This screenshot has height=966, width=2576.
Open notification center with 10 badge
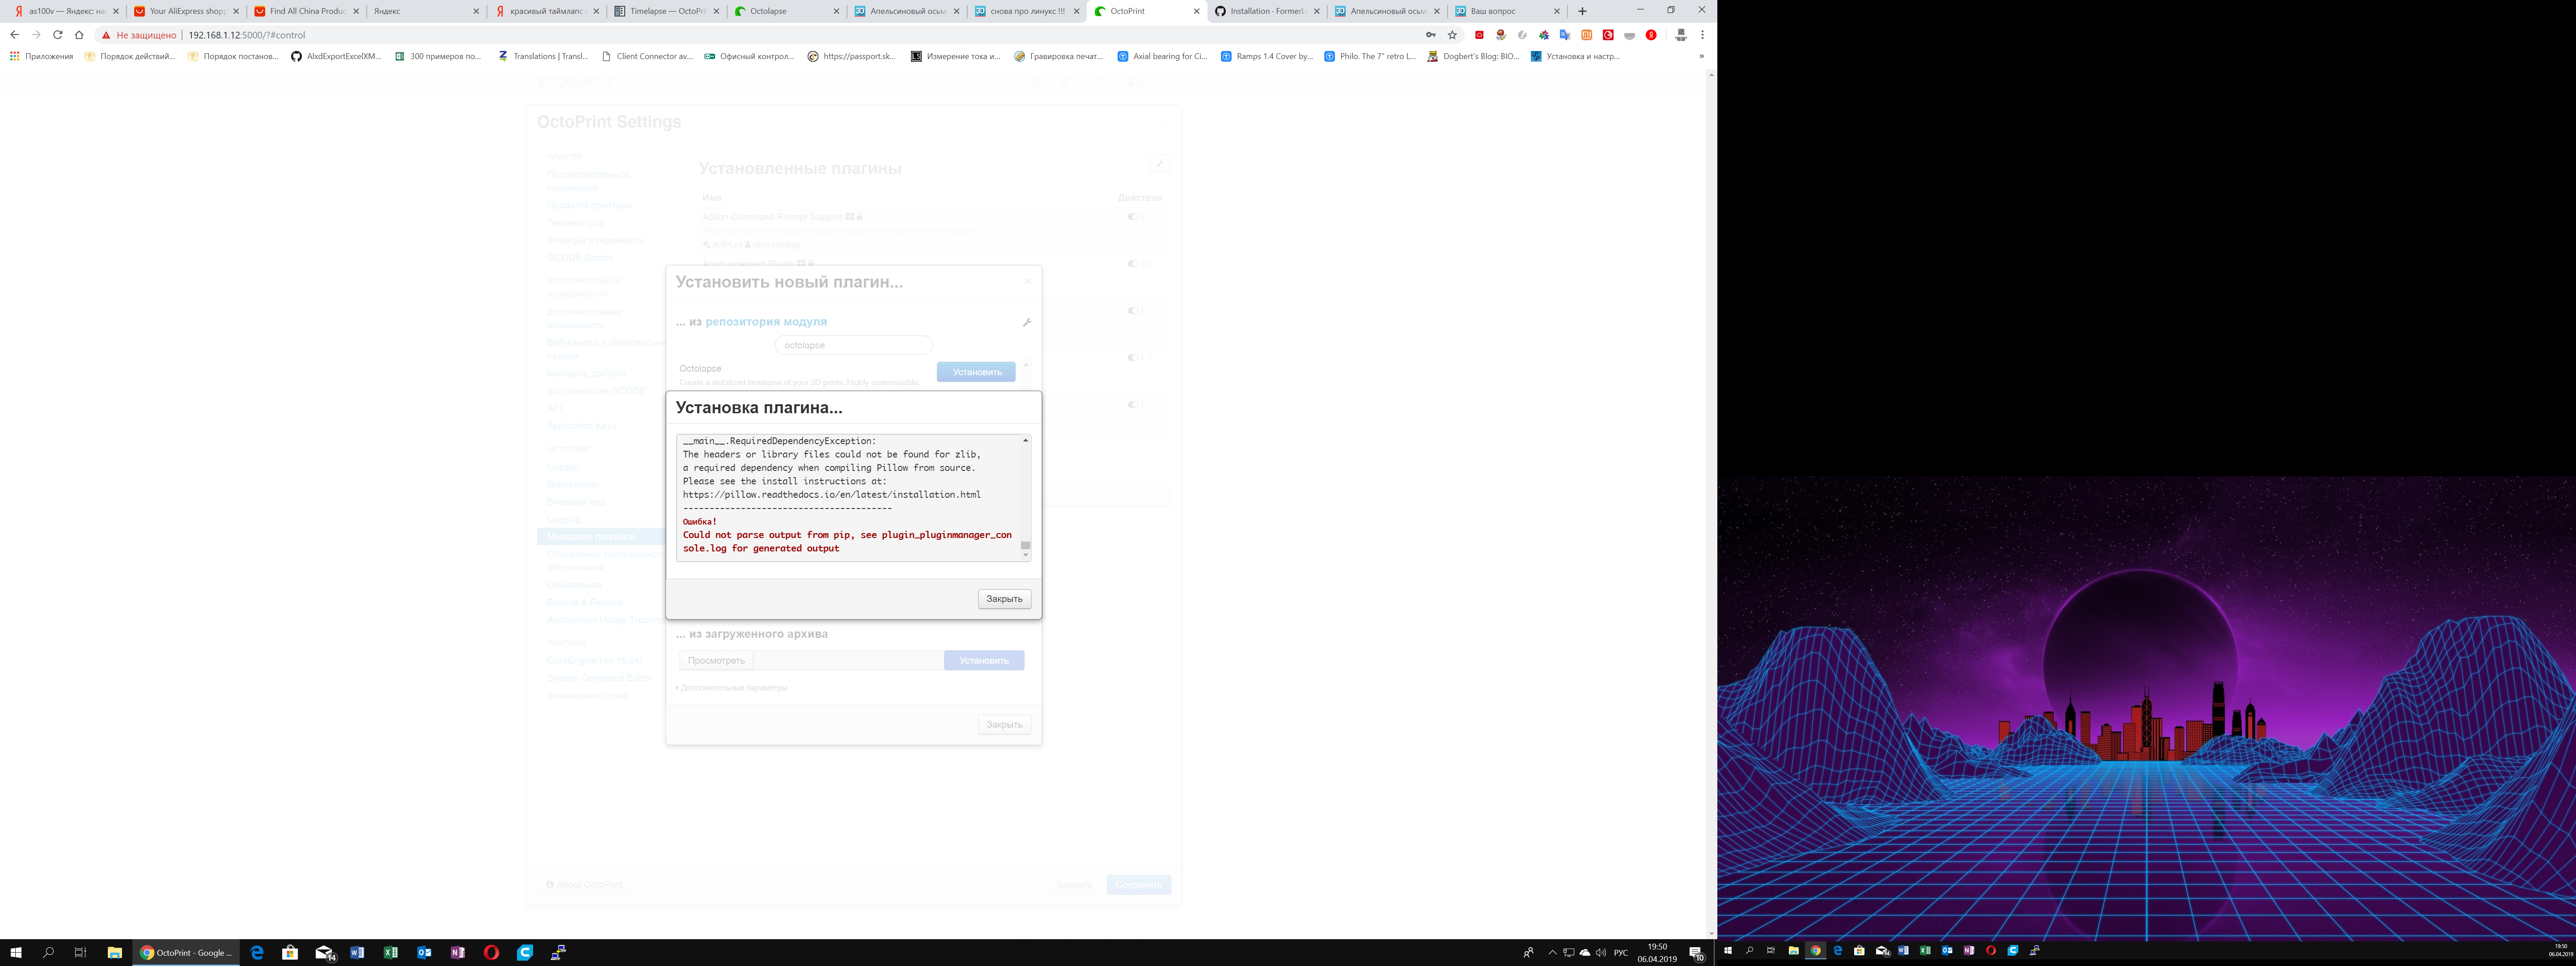click(x=1696, y=953)
